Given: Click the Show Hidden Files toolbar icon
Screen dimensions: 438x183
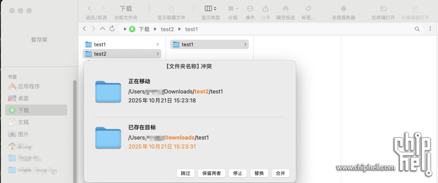Looking at the screenshot, I should tap(171, 9).
